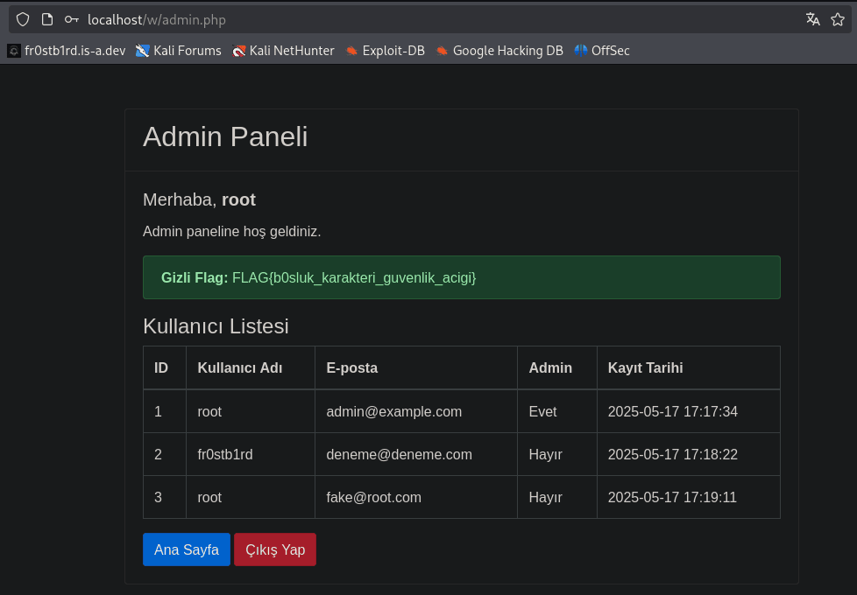Click the shield tracking protection icon
This screenshot has width=857, height=595.
coord(23,19)
